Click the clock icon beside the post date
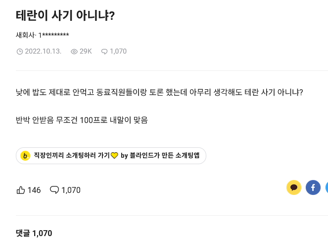Viewport: 328px width, 247px height. click(20, 52)
